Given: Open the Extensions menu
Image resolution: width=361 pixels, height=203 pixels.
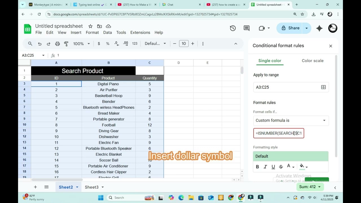Looking at the screenshot, I should [x=140, y=32].
